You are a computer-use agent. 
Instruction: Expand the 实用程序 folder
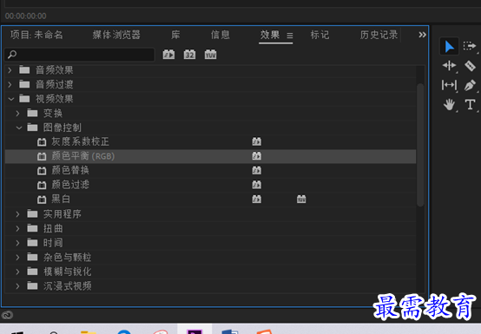point(17,214)
